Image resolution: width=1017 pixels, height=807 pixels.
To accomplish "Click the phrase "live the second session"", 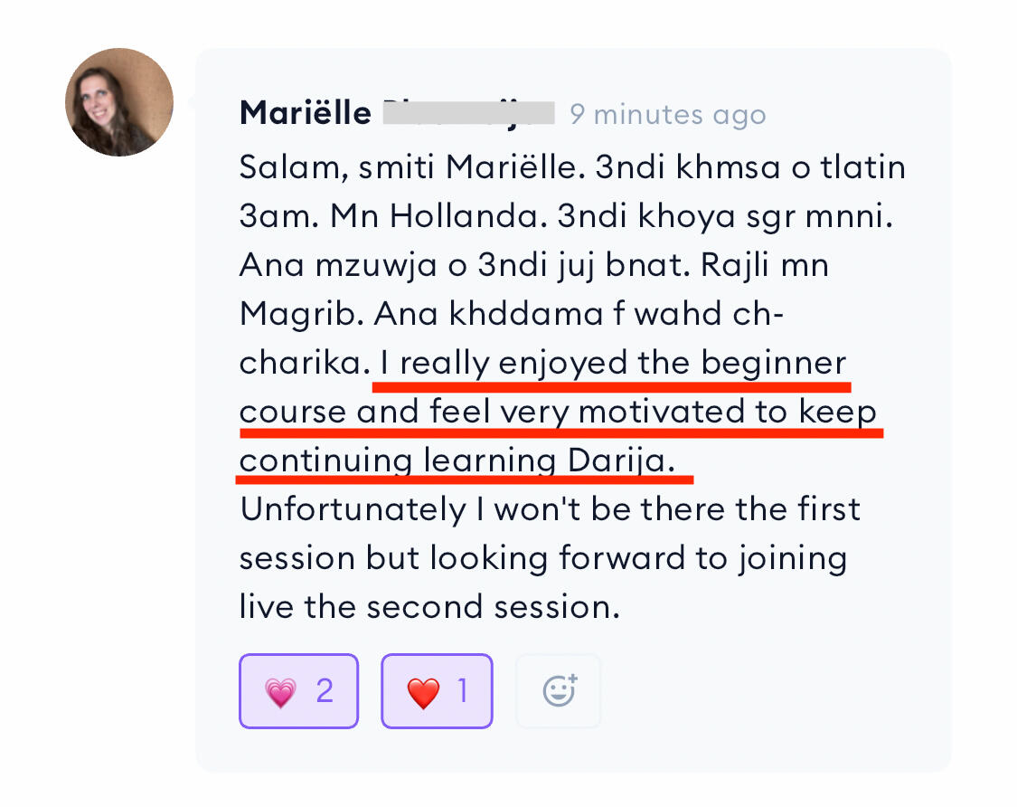I will [x=428, y=605].
